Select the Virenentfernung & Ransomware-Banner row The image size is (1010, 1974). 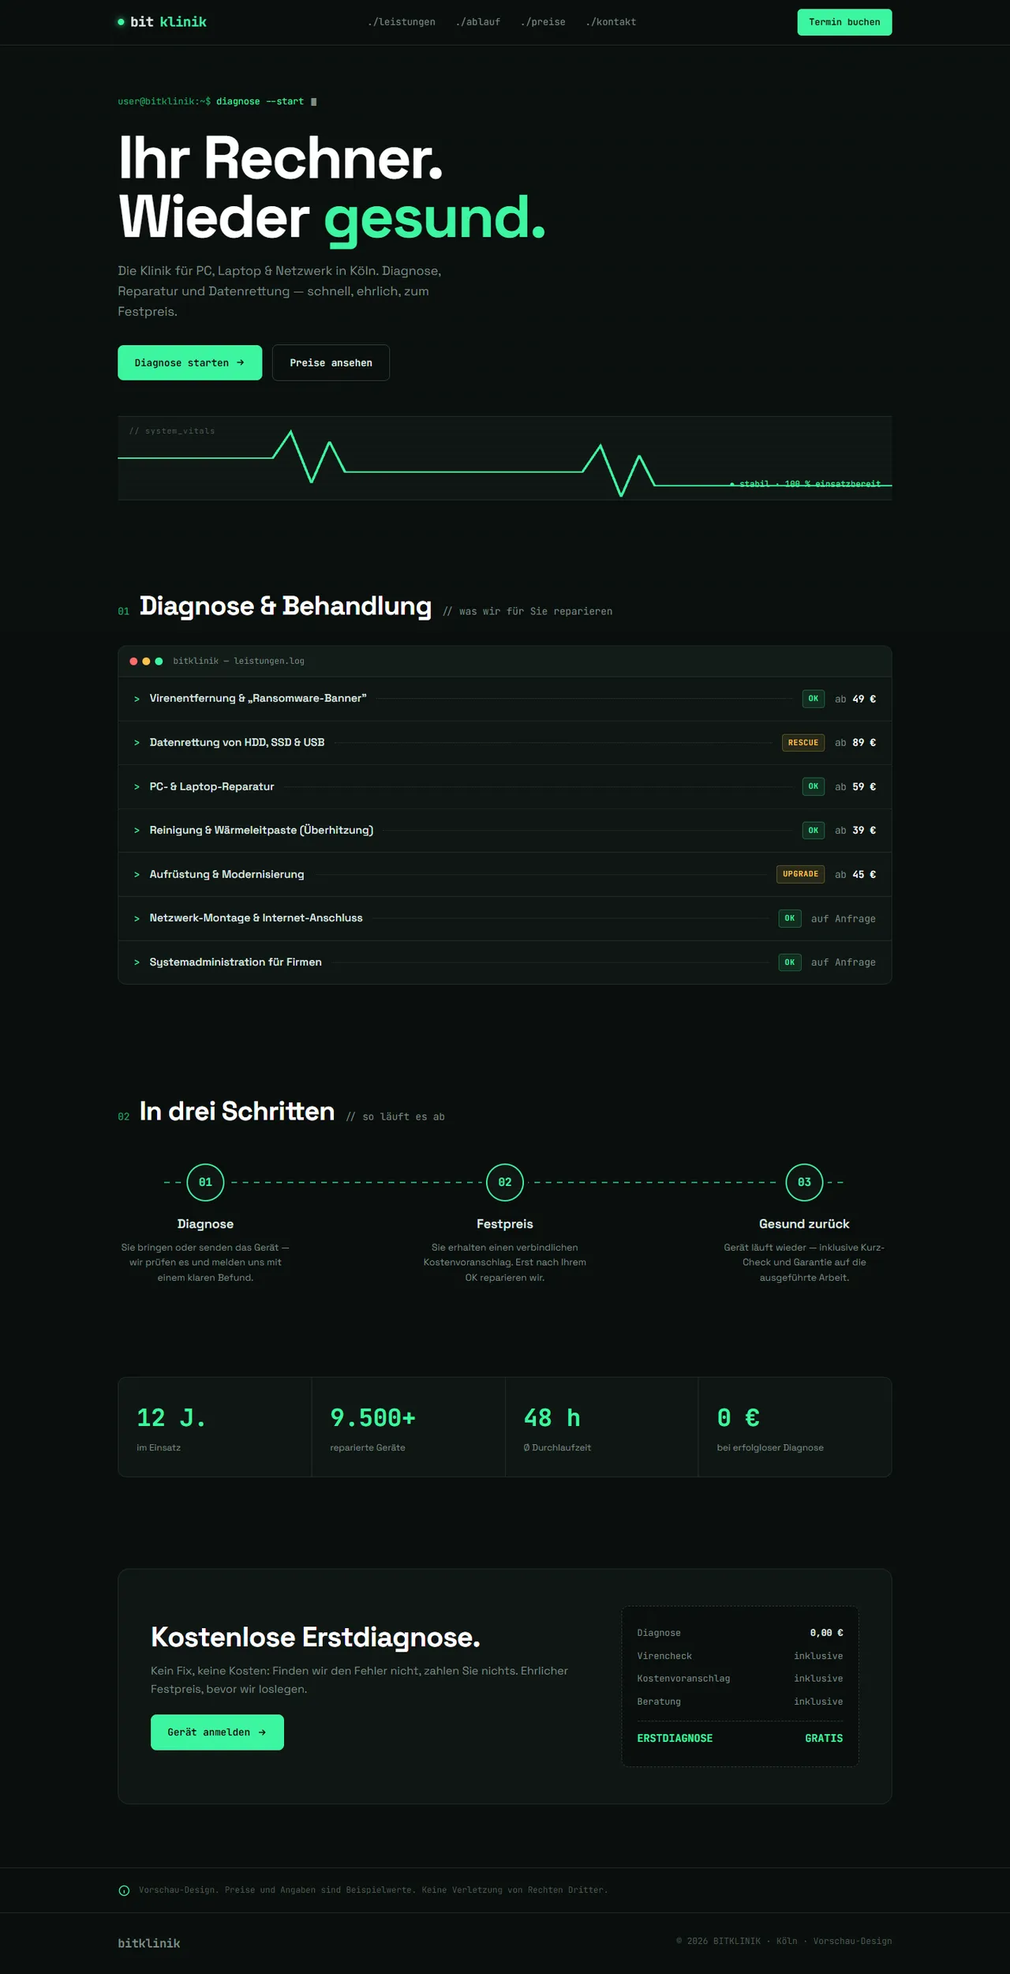(505, 699)
